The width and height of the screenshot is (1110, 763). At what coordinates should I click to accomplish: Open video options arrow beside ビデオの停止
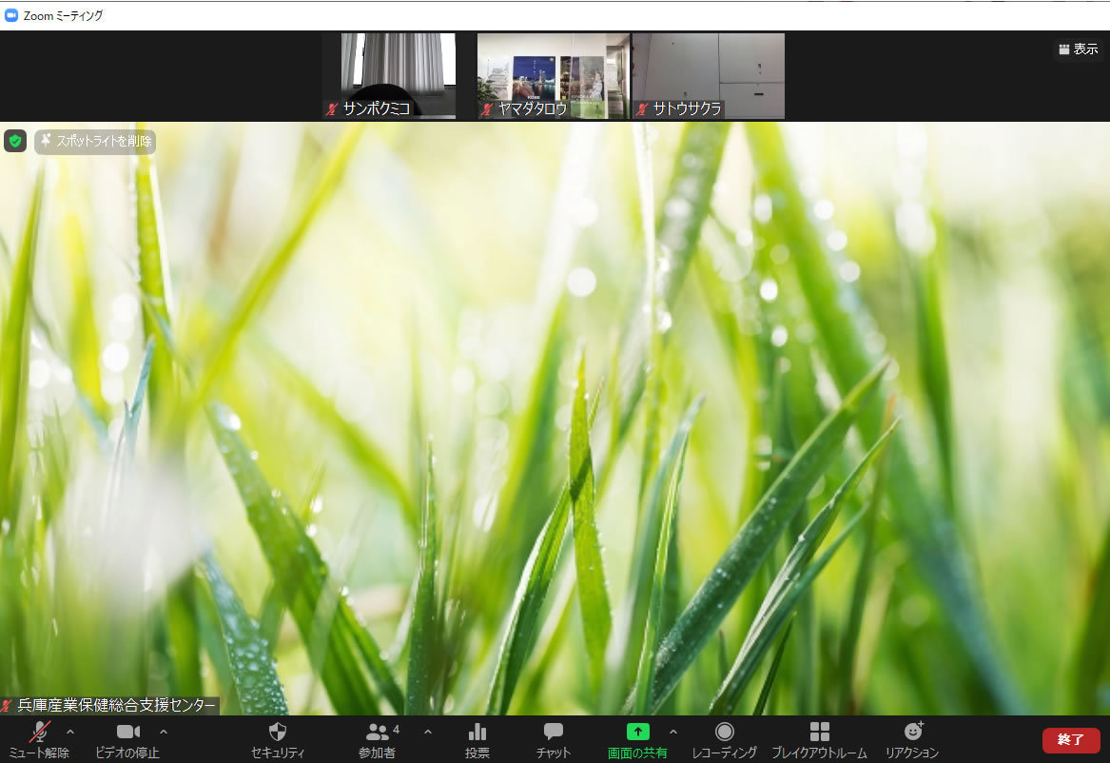tap(164, 732)
